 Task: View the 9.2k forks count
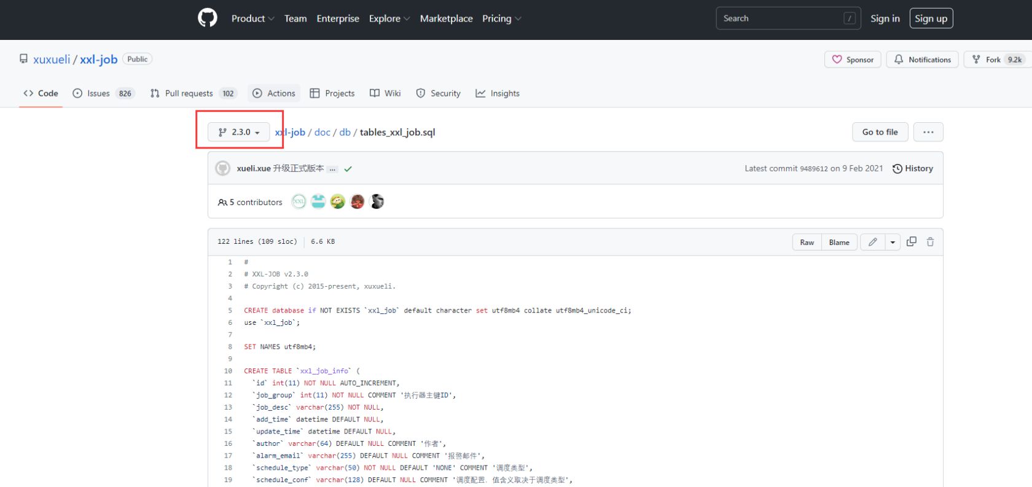[x=1015, y=60]
